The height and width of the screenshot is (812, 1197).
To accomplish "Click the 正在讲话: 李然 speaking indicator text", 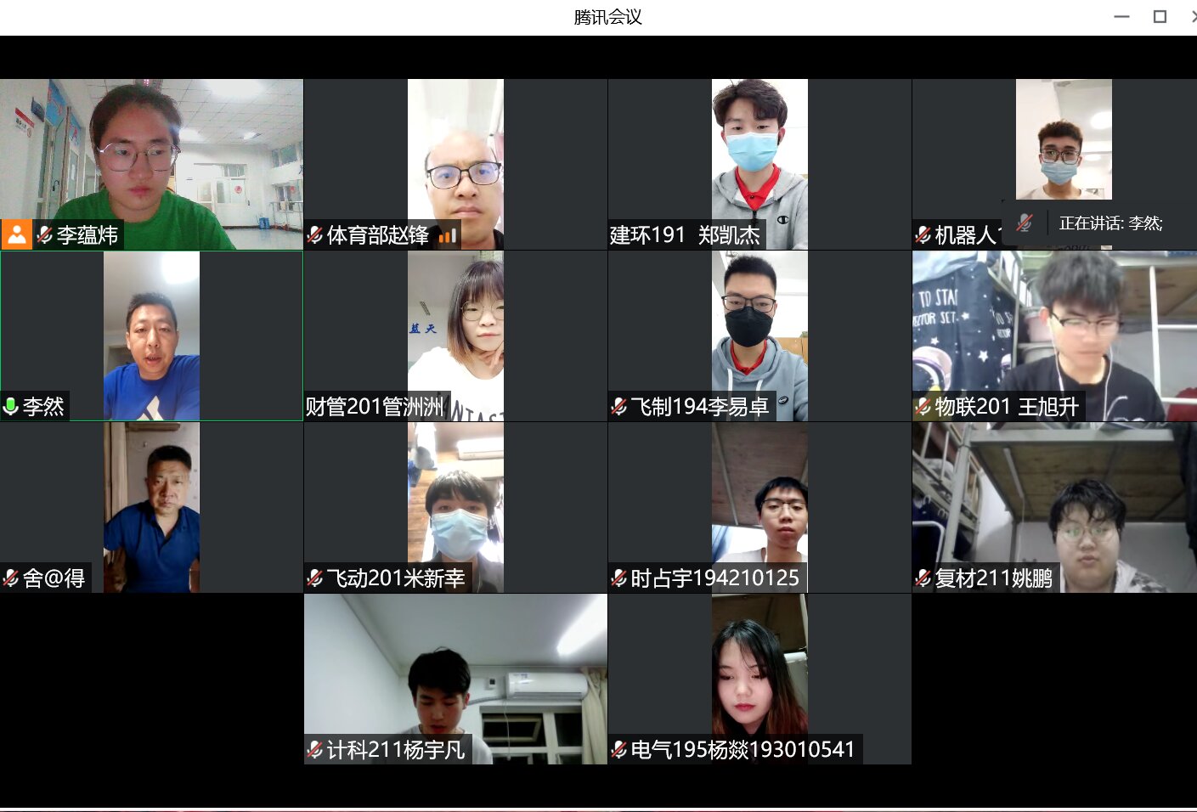I will (1110, 223).
